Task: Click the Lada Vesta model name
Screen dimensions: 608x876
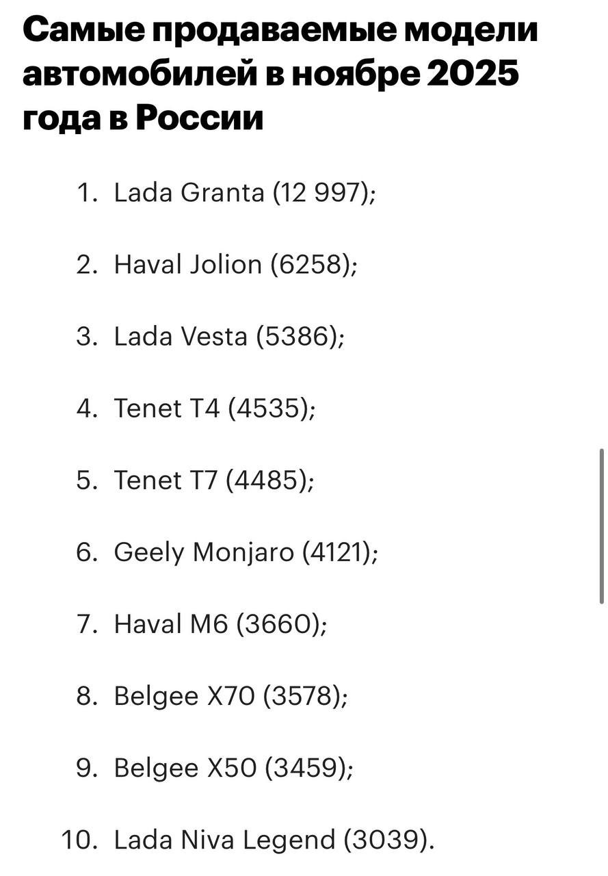Action: (181, 337)
